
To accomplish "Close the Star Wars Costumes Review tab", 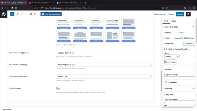I will [x=53, y=3].
